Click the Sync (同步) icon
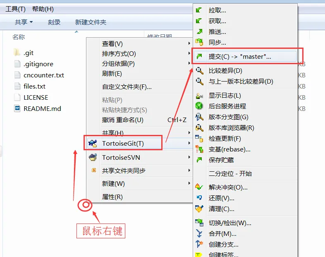325x257 pixels. pos(199,42)
